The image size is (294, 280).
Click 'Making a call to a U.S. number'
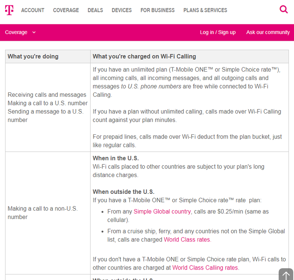(x=47, y=103)
